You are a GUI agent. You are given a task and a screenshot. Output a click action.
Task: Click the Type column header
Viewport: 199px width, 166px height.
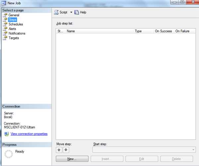click(143, 31)
